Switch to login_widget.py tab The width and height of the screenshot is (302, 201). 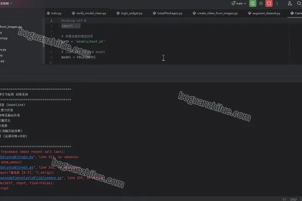(130, 13)
